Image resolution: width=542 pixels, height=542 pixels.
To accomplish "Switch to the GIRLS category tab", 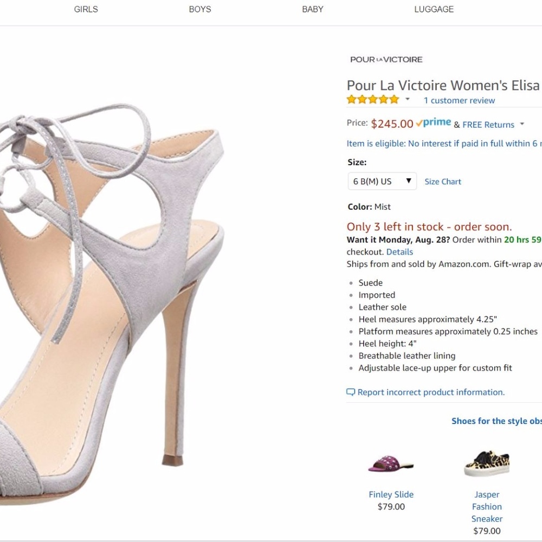I will 85,9.
